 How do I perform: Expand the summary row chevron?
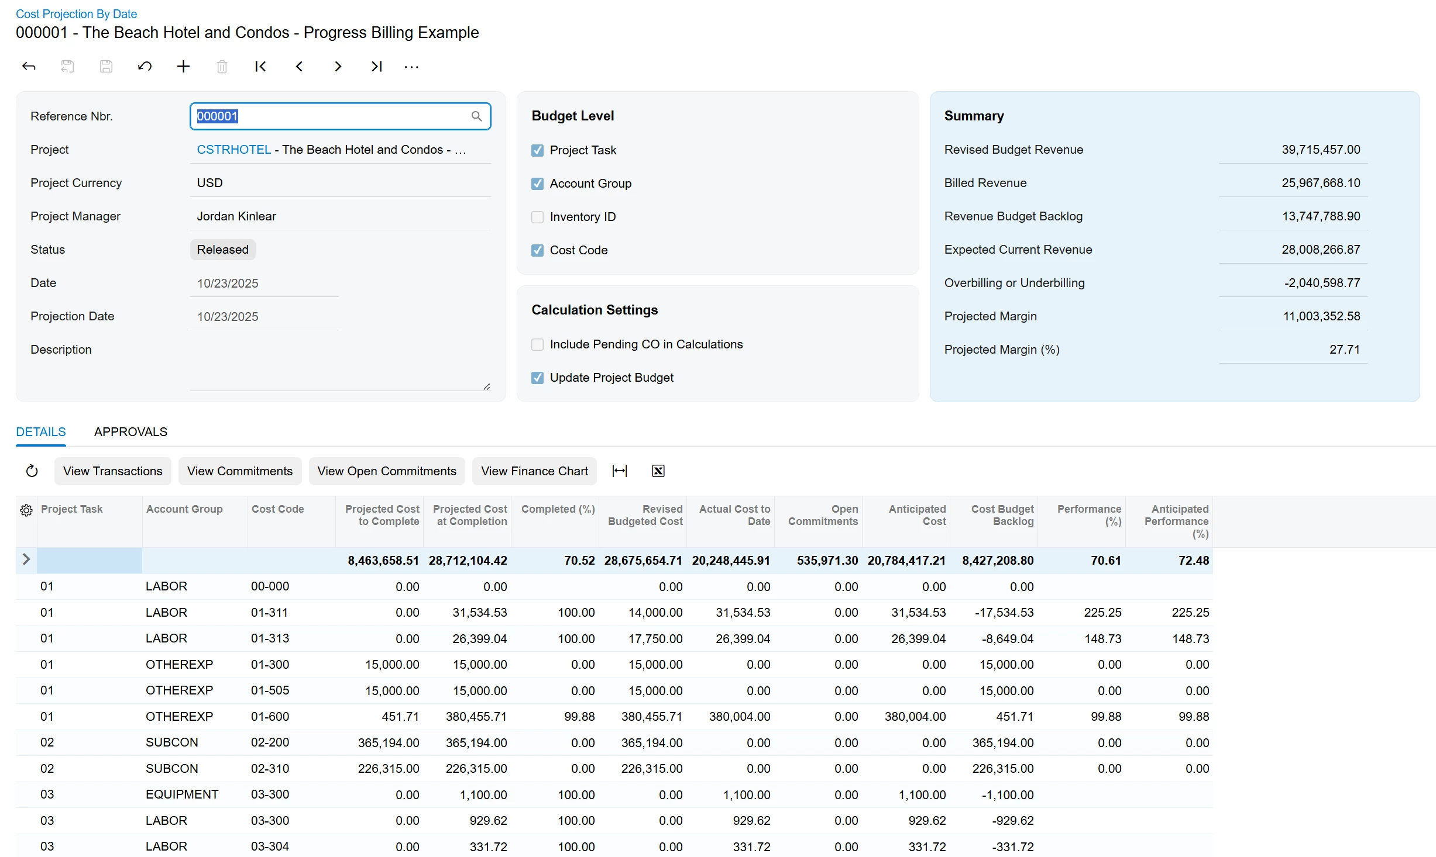tap(26, 559)
